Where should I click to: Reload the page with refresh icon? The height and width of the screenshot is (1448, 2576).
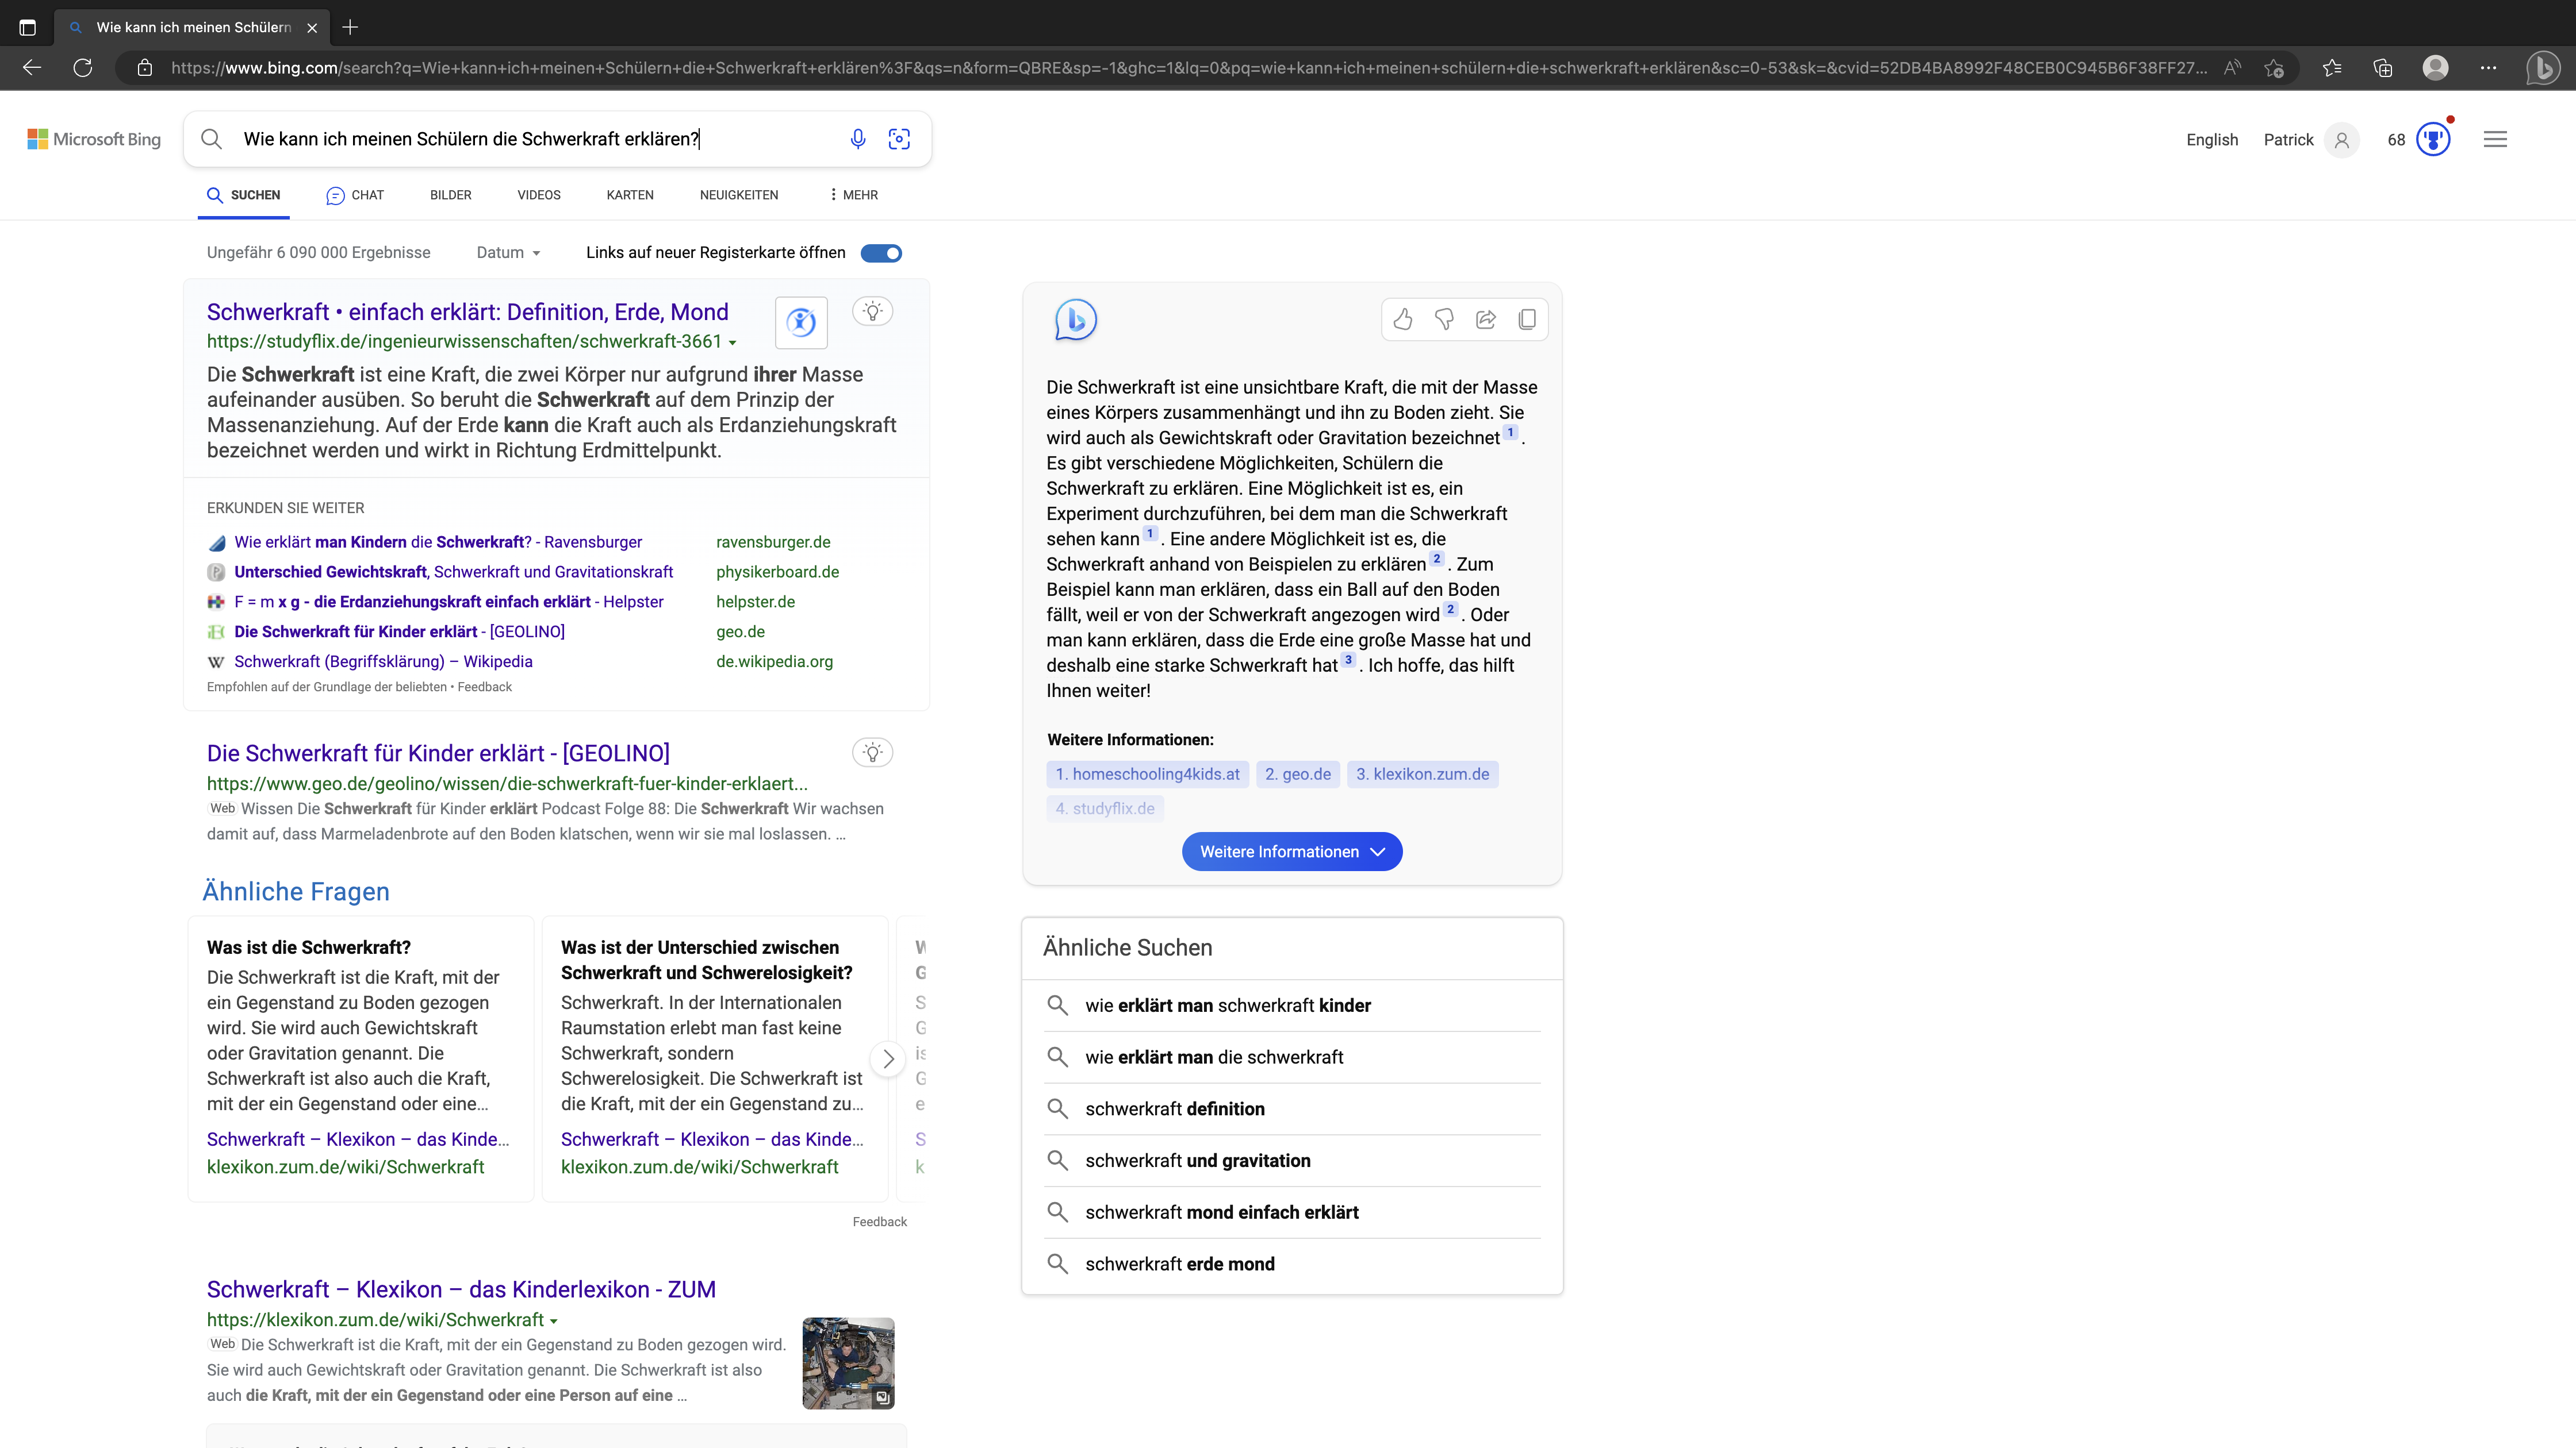[x=83, y=68]
